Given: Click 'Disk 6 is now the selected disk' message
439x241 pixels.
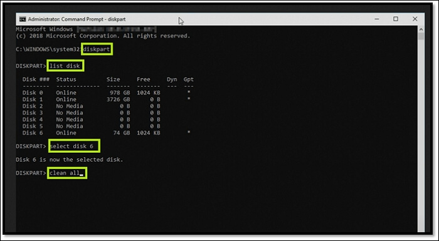Looking at the screenshot, I should click(x=70, y=160).
